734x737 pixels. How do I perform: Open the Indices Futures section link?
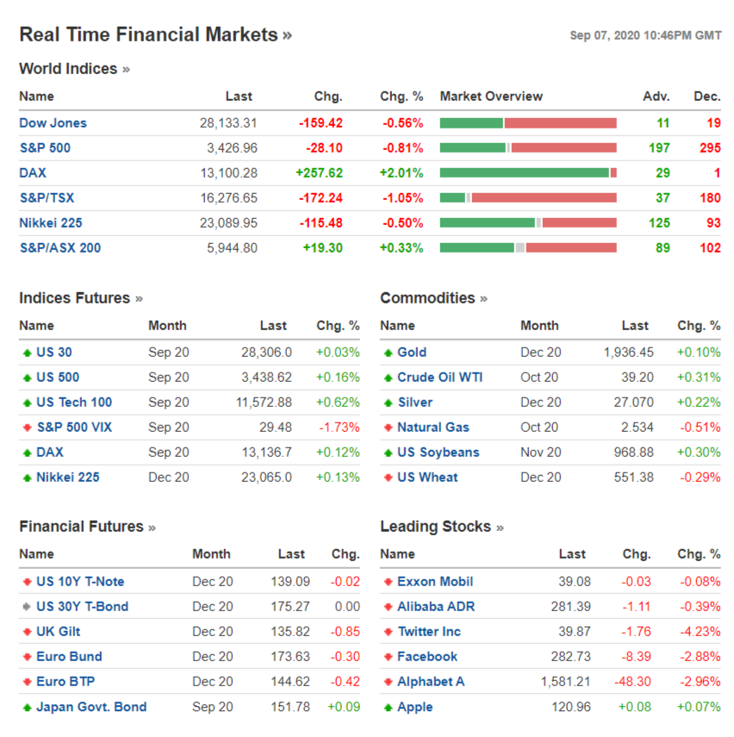pyautogui.click(x=81, y=298)
